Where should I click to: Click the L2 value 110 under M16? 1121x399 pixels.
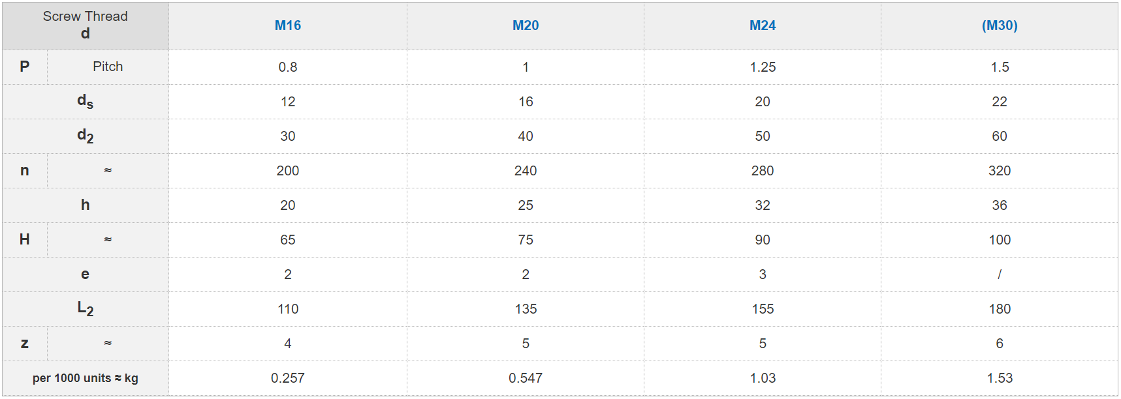(287, 309)
